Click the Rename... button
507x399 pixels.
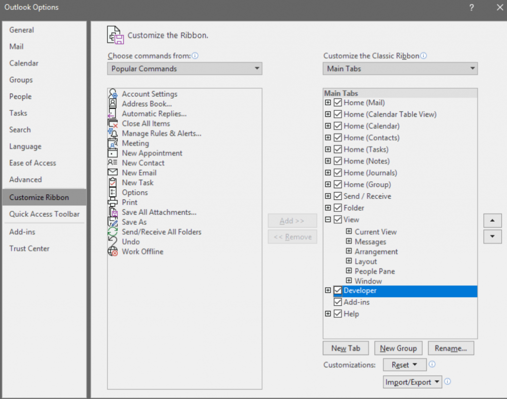click(451, 348)
